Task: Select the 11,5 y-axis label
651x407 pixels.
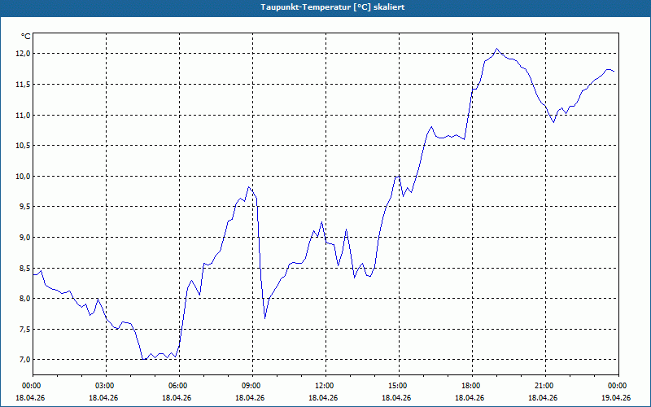Action: [x=24, y=85]
